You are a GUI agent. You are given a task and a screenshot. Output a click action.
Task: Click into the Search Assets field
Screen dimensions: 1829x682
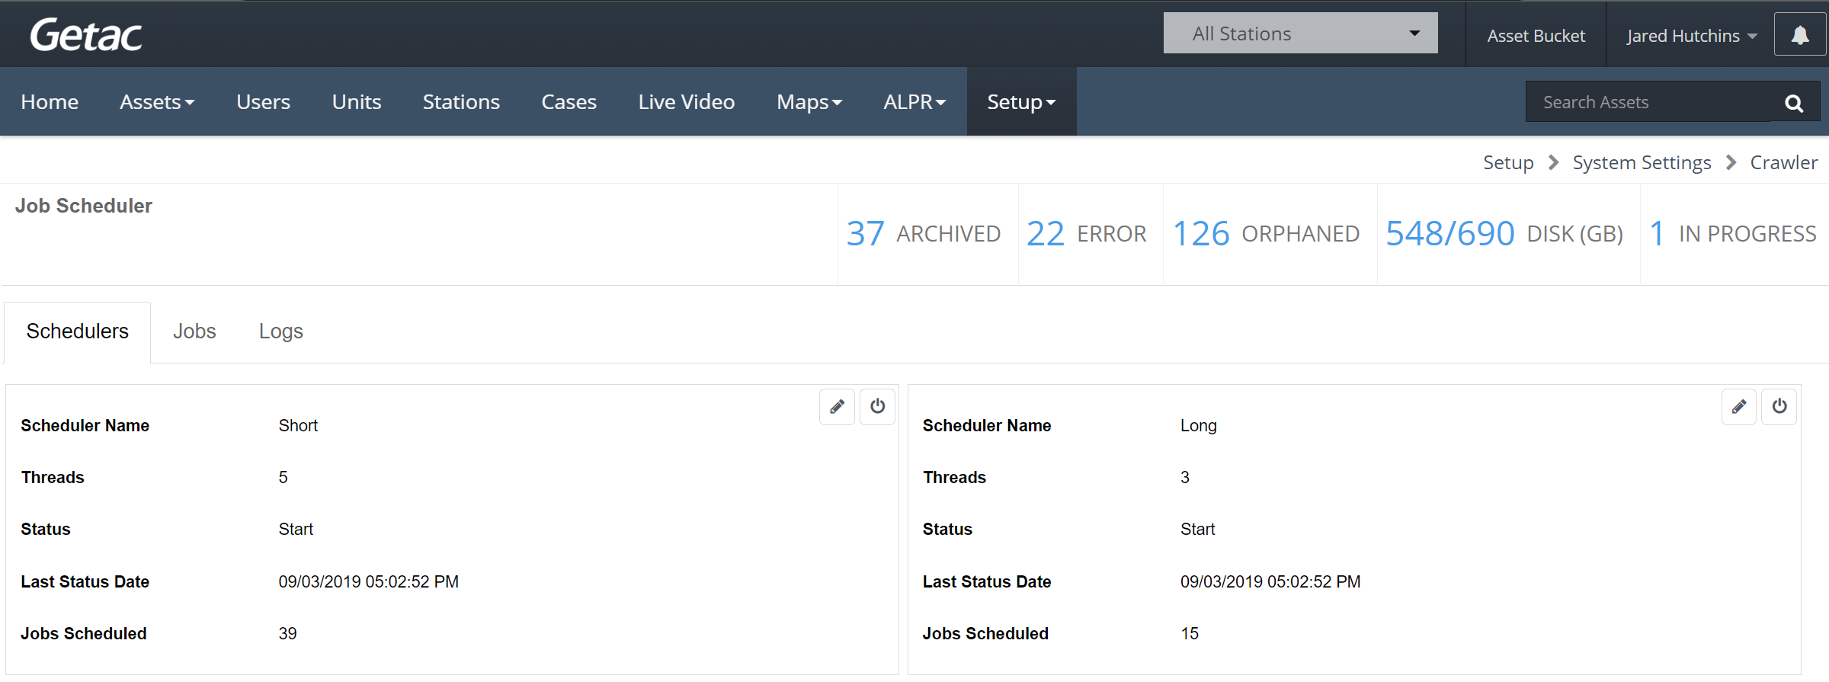click(1648, 103)
